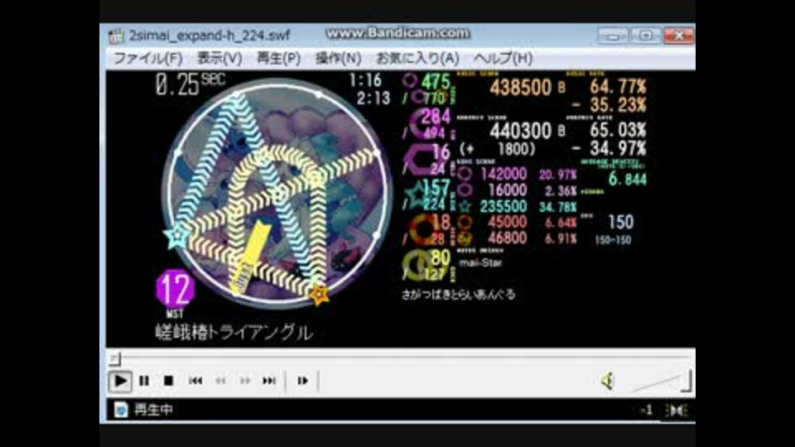Viewport: 795px width, 447px height.
Task: Click the green tap note counter icon
Action: [410, 80]
